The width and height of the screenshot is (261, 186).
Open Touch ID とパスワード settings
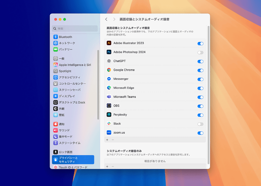(x=73, y=167)
